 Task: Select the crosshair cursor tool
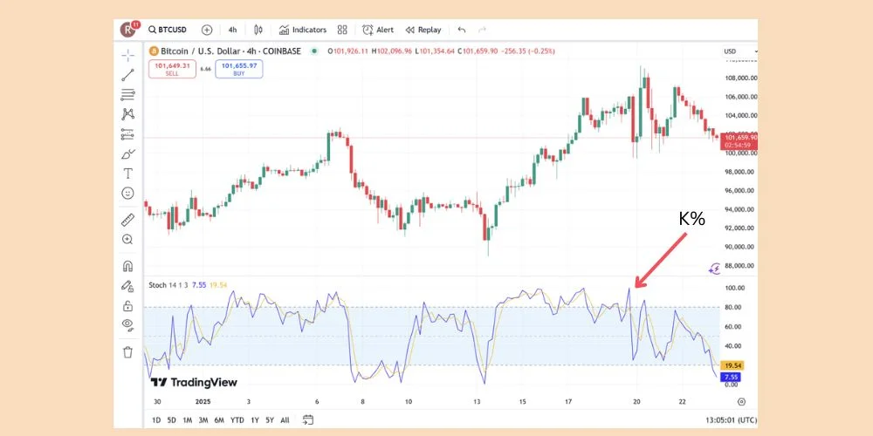click(x=128, y=55)
